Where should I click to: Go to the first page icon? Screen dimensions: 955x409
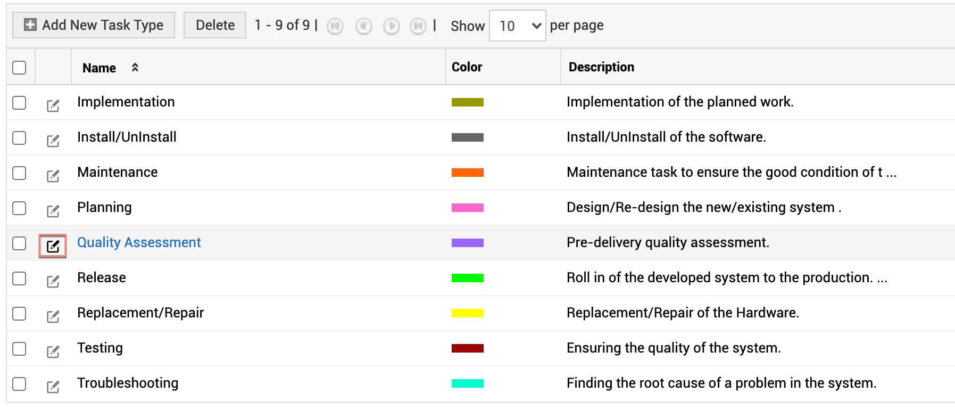click(335, 26)
